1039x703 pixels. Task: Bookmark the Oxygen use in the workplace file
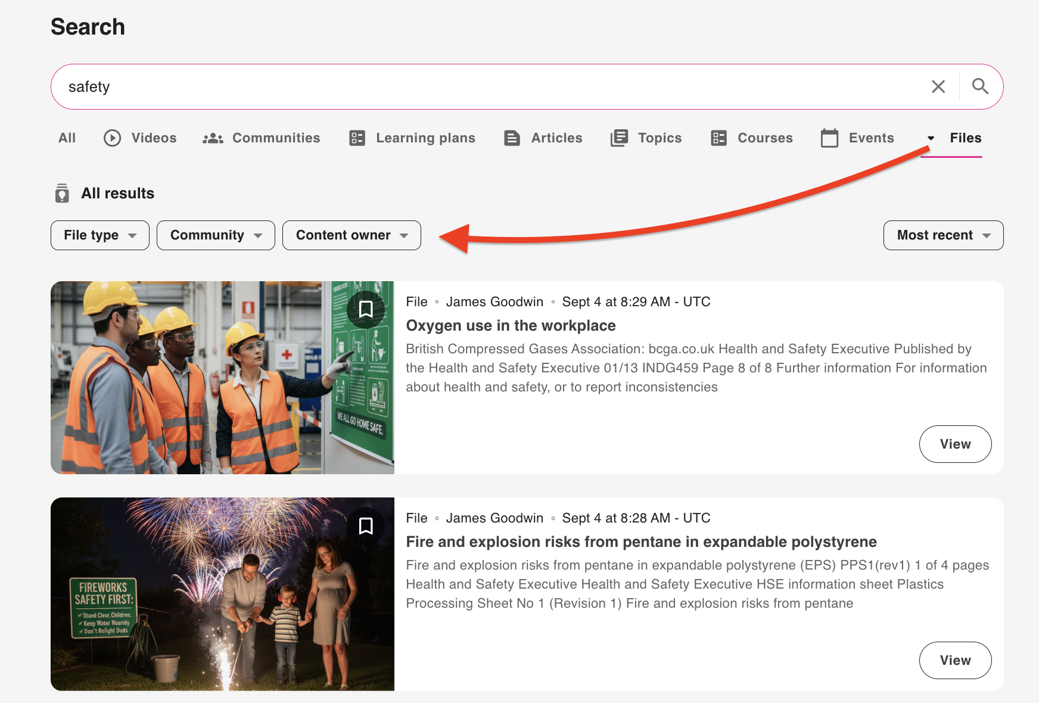(x=366, y=309)
